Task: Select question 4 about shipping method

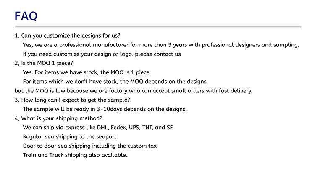Action: tap(58, 118)
